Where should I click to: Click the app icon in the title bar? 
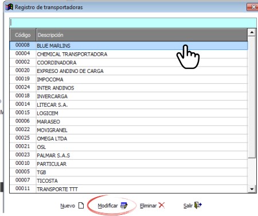click(9, 7)
